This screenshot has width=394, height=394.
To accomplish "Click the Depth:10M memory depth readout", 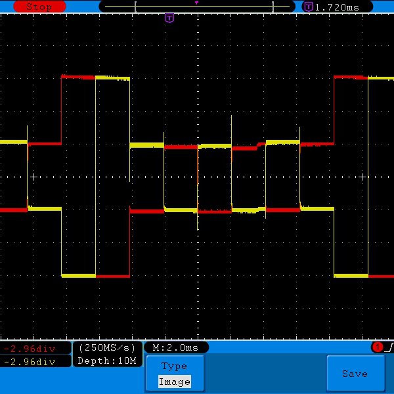I will click(x=107, y=361).
